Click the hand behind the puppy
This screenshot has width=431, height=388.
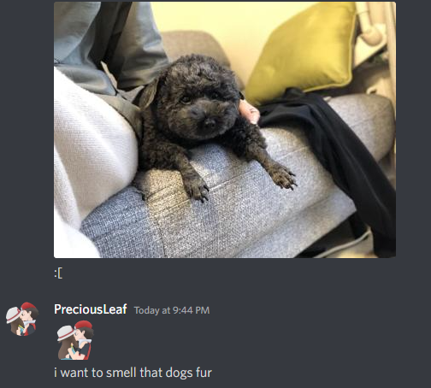(x=250, y=111)
